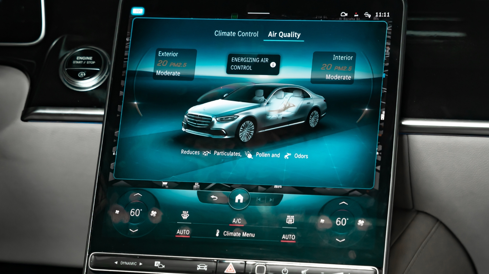Toggle passenger-side AUTO climate mode
The height and width of the screenshot is (274, 489).
(288, 237)
